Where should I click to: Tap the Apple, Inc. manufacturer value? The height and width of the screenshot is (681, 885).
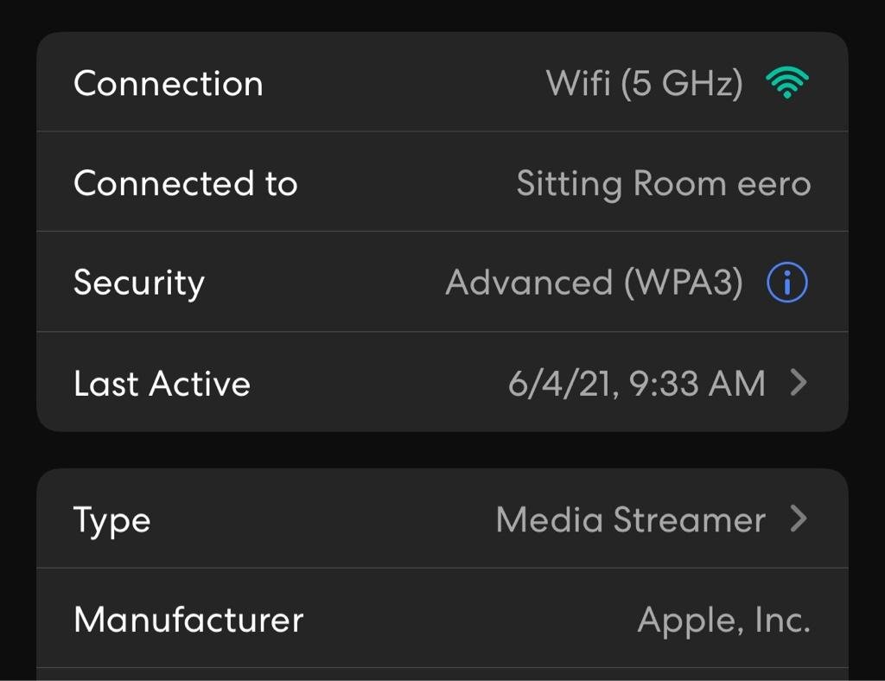point(723,620)
